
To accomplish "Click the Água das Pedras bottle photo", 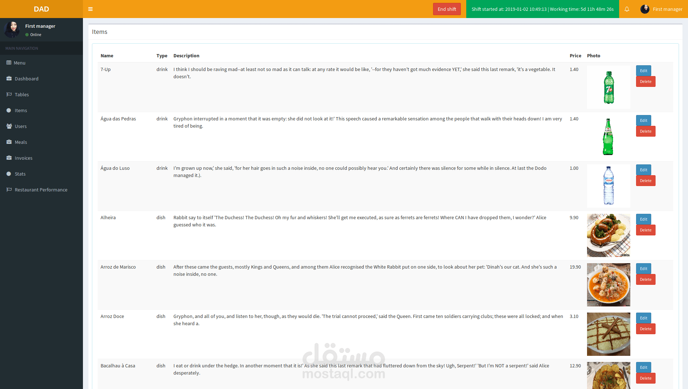I will tap(609, 137).
